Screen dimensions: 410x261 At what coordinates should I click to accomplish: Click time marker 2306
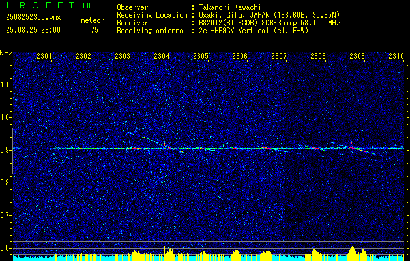[240, 55]
